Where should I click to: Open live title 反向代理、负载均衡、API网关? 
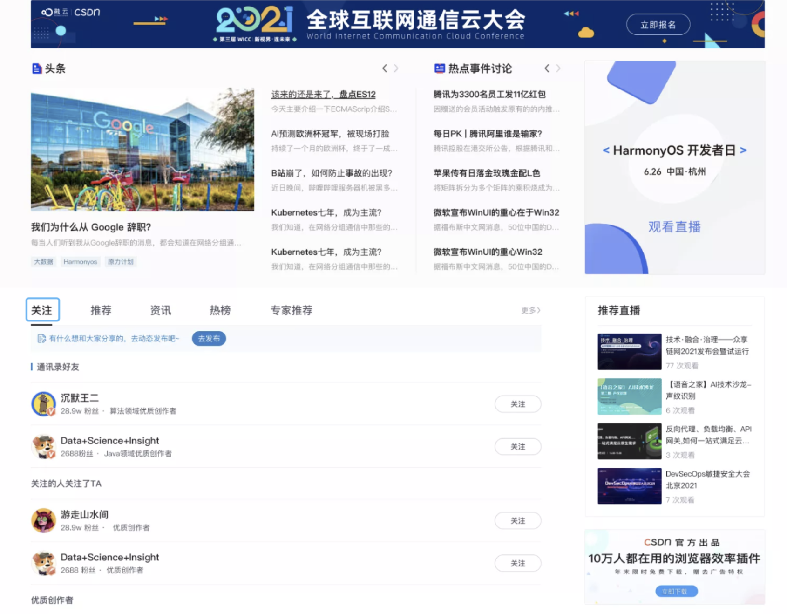(708, 435)
